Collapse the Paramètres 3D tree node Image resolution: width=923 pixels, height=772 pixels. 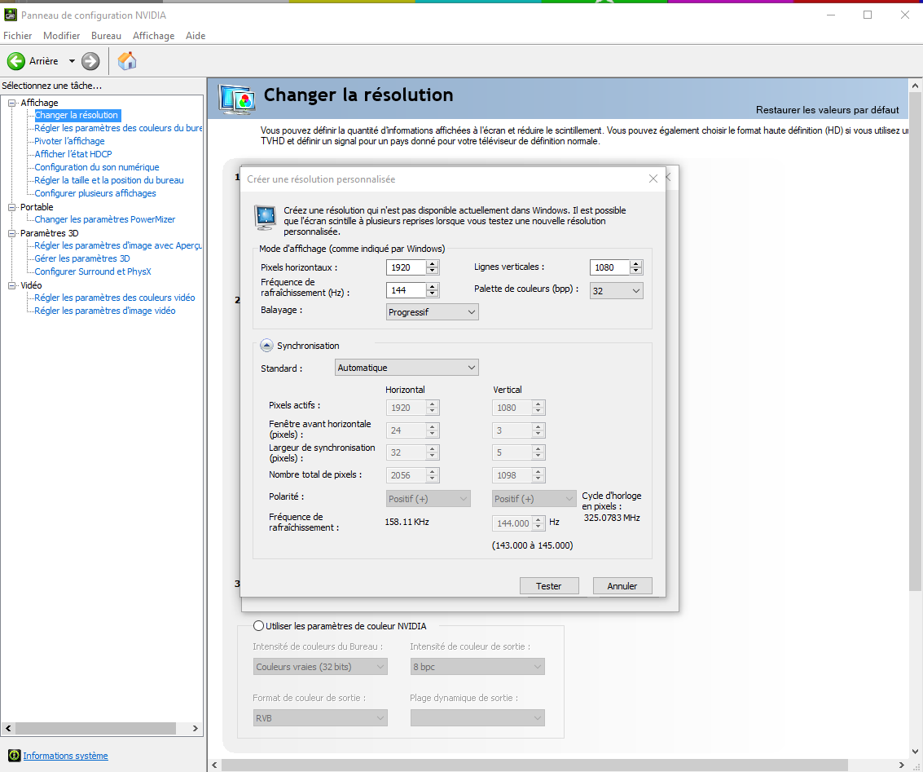pyautogui.click(x=12, y=233)
